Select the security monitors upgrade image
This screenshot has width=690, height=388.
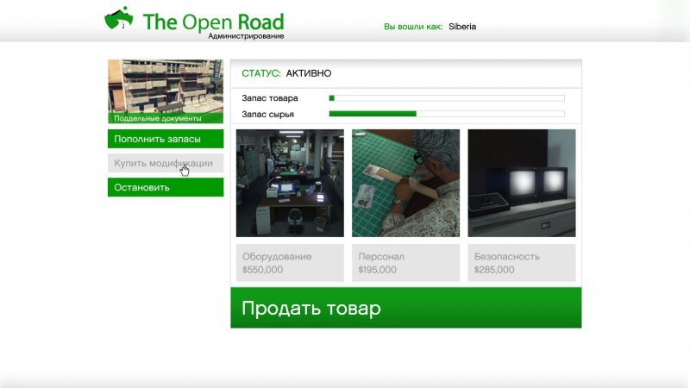tap(521, 183)
